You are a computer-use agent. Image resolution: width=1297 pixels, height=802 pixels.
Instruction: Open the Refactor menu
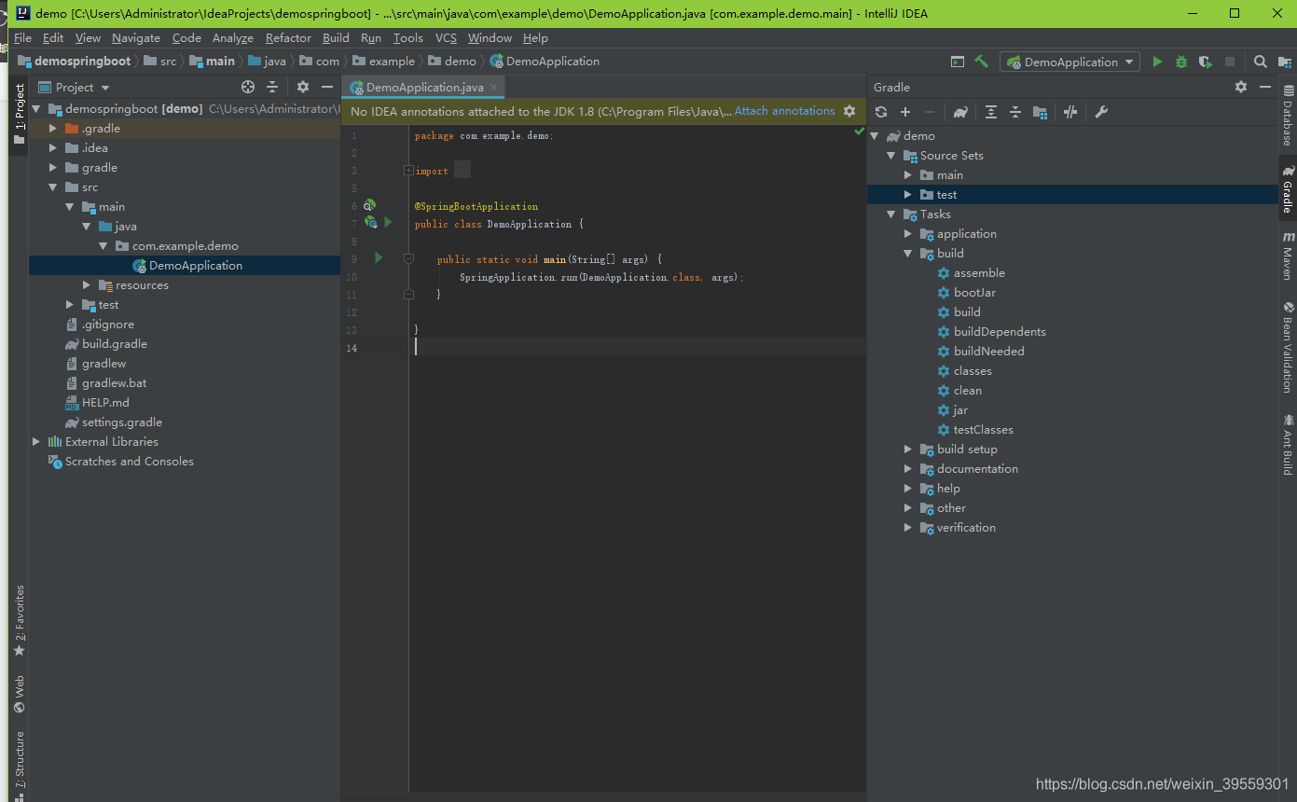[x=288, y=38]
